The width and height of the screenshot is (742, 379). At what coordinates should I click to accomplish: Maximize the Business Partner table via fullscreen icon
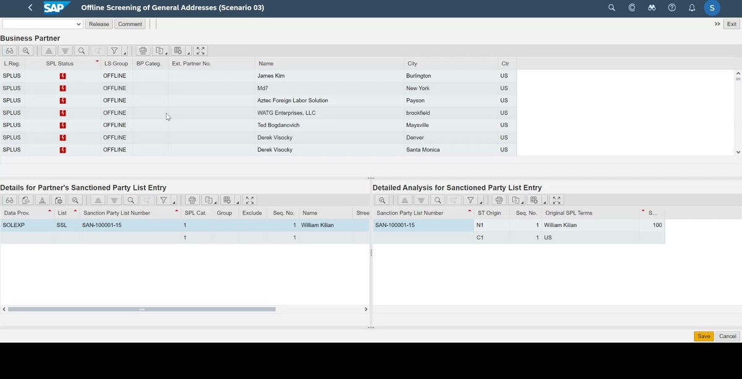point(200,51)
